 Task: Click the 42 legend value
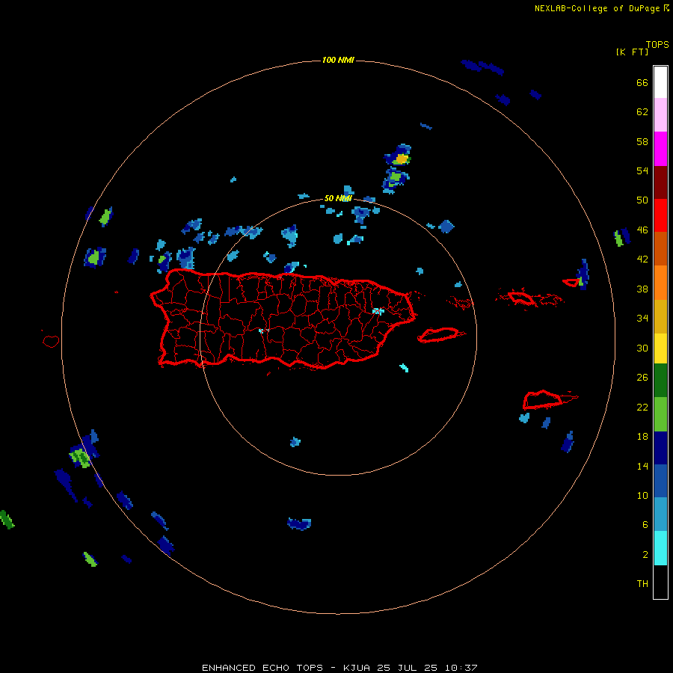(642, 259)
